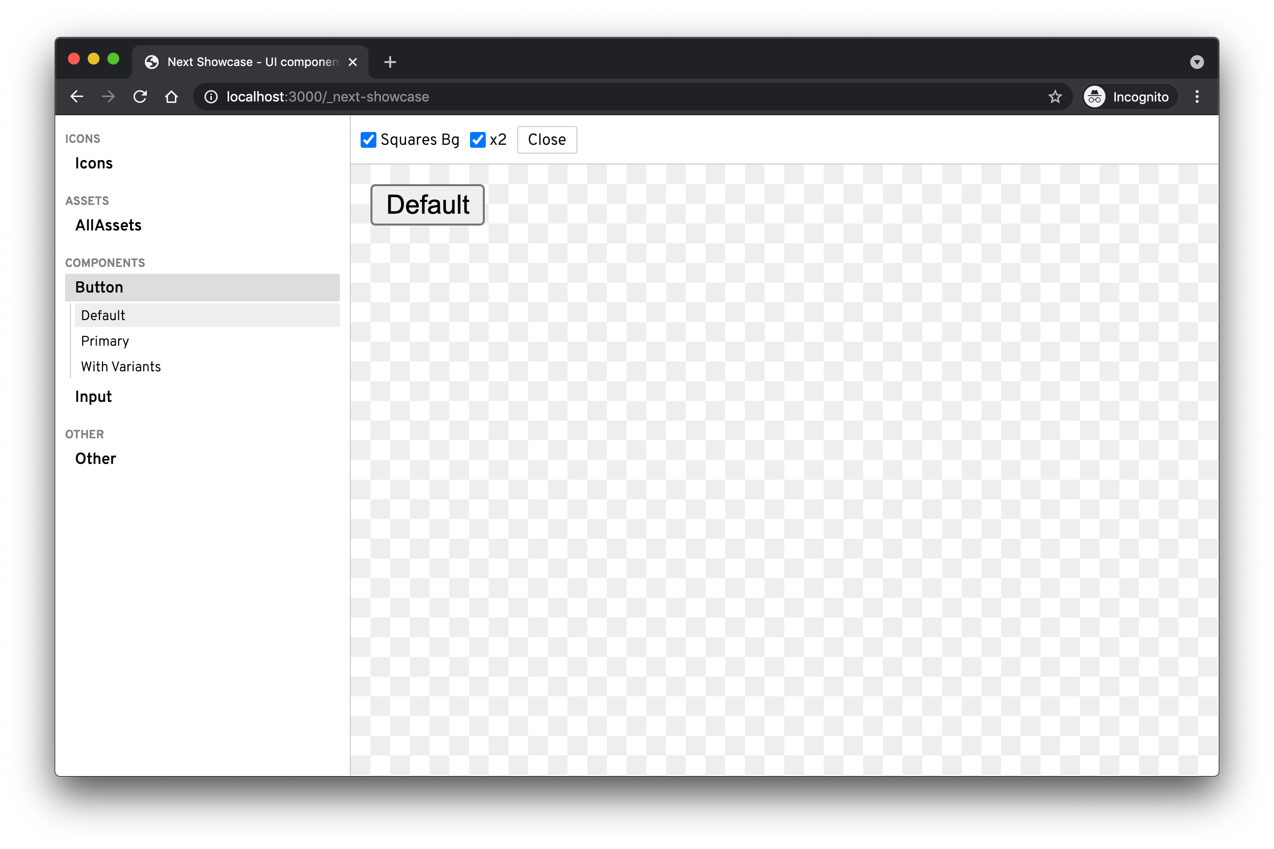Click the Incognito profile button
1274x849 pixels.
[x=1129, y=97]
